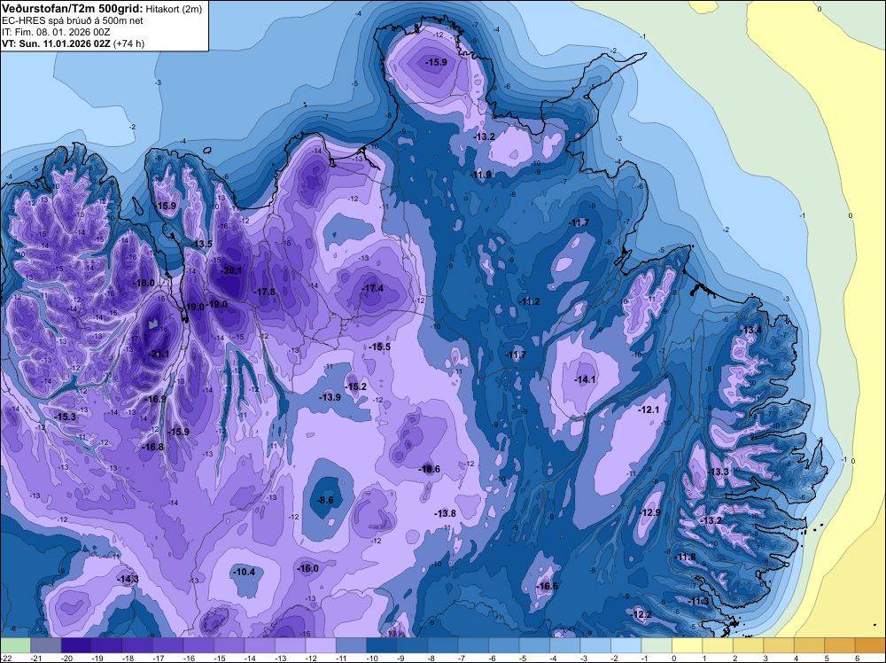The image size is (886, 663).
Task: Click the grey-blue legend swatch labeled -21
Action: pyautogui.click(x=46, y=645)
